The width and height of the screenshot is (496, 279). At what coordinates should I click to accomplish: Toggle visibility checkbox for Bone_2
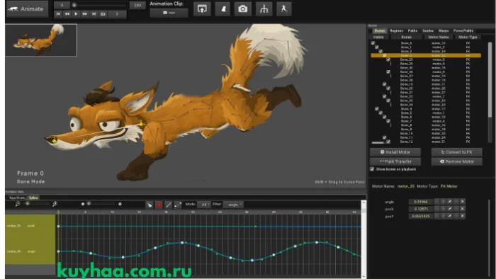coord(381,51)
